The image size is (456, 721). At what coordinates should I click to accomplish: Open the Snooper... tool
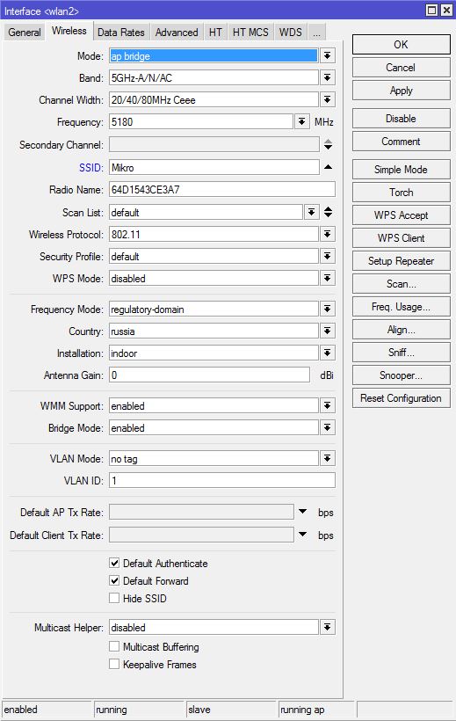(401, 375)
